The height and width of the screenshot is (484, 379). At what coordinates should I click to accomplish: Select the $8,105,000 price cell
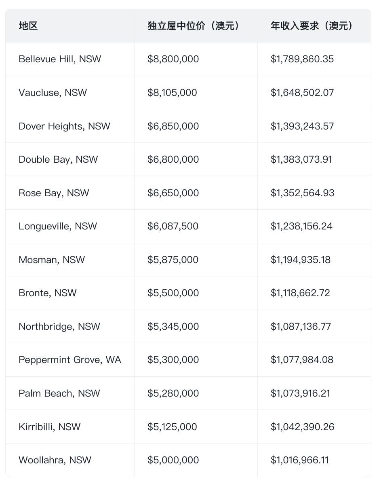(x=172, y=93)
